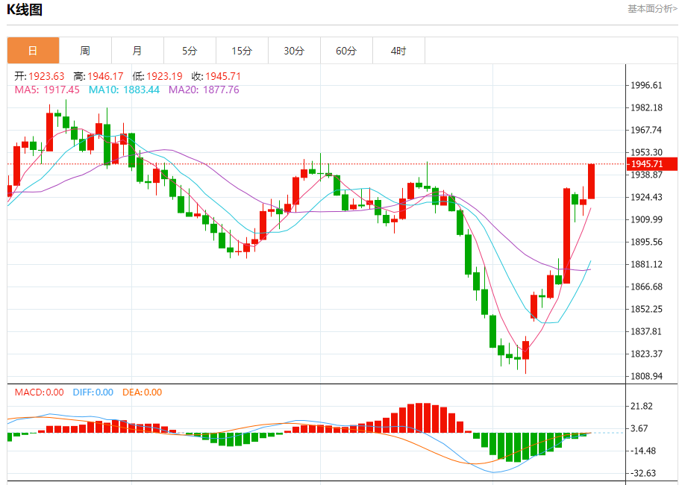Click the MACD:0.00 indicator label
The height and width of the screenshot is (485, 682).
(39, 392)
